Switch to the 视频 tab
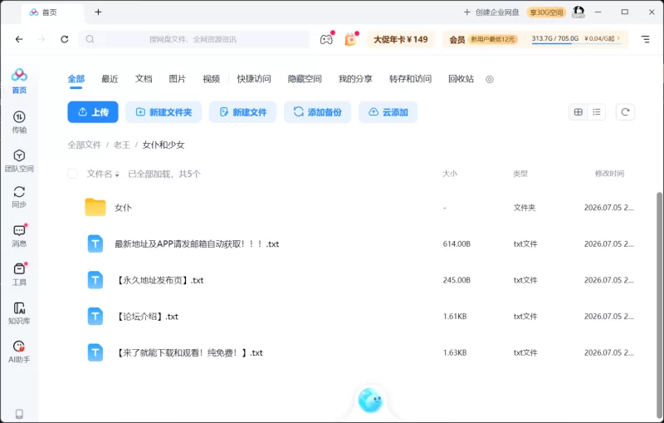Viewport: 664px width, 423px height. [x=212, y=79]
